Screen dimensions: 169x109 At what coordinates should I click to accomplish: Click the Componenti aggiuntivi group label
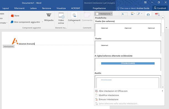[32, 28]
